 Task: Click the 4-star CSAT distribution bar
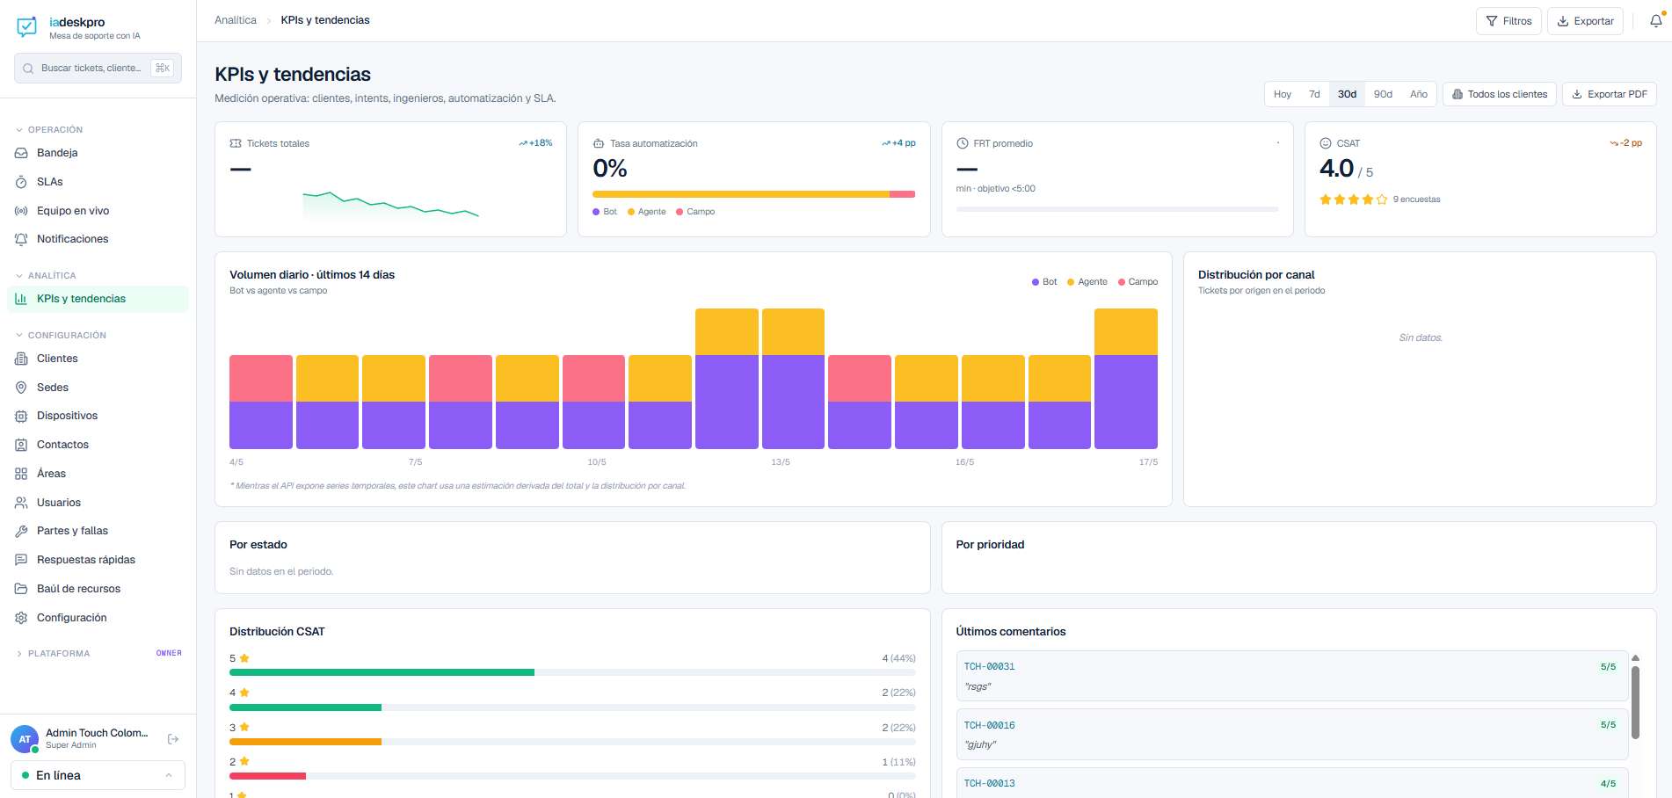point(572,707)
